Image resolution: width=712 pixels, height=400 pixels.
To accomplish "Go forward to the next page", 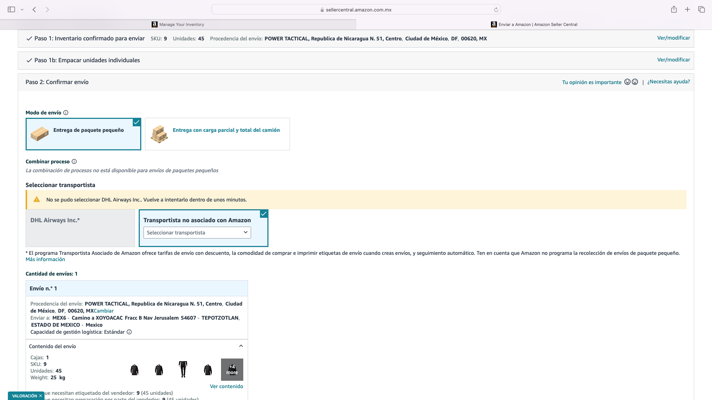I will click(x=47, y=10).
